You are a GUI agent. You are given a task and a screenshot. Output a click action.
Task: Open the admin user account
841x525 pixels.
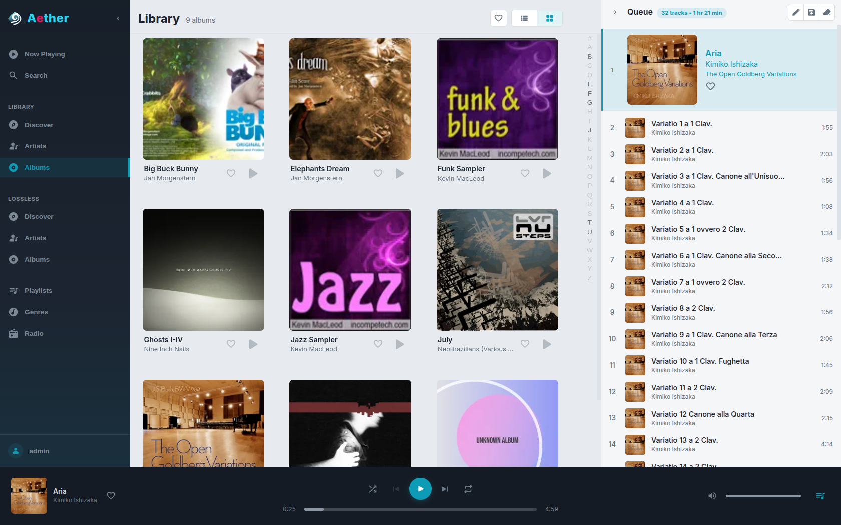65,451
